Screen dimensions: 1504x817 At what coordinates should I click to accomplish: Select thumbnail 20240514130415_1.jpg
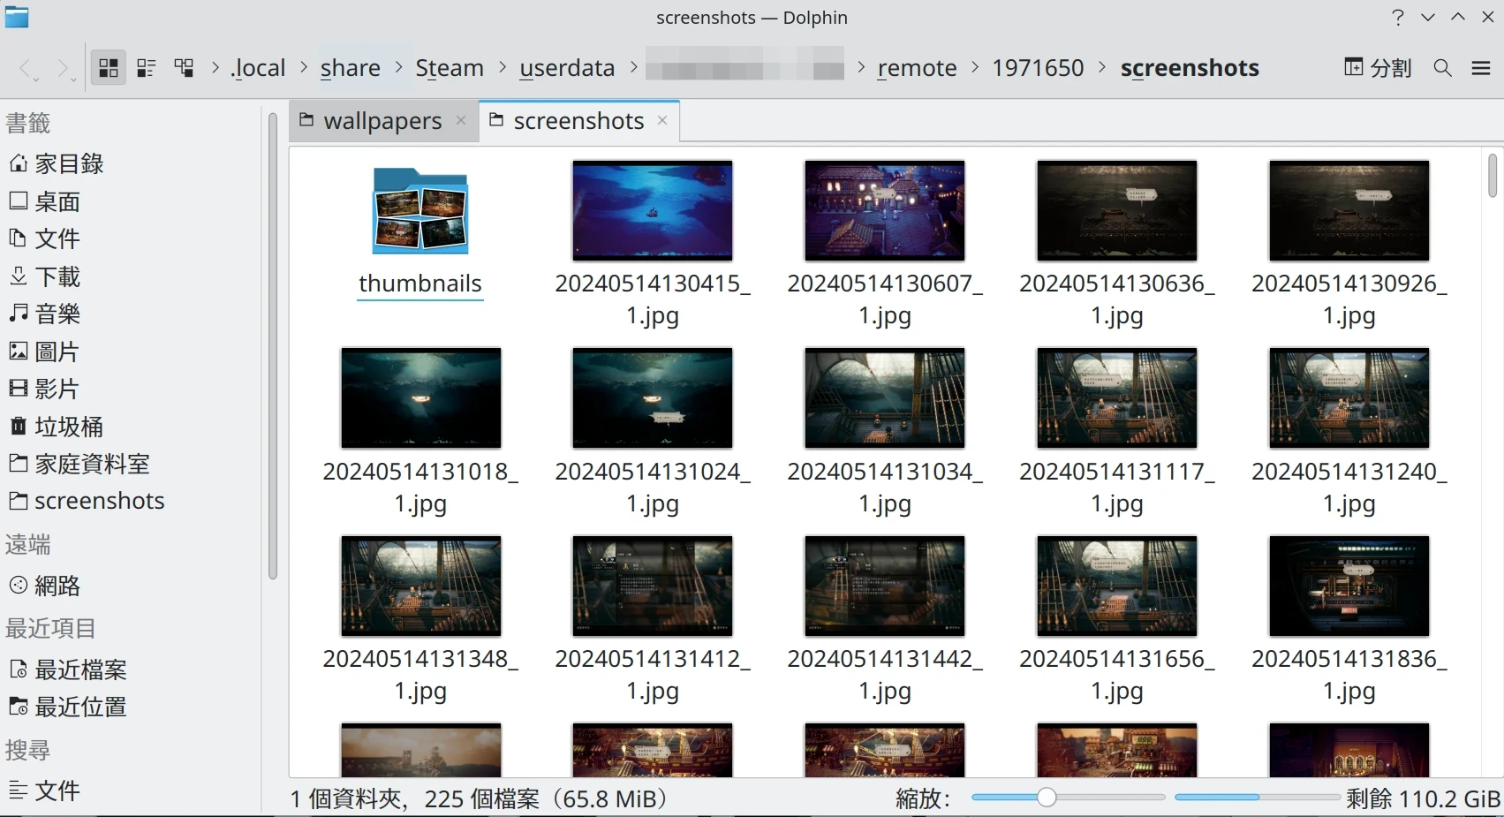click(x=653, y=210)
